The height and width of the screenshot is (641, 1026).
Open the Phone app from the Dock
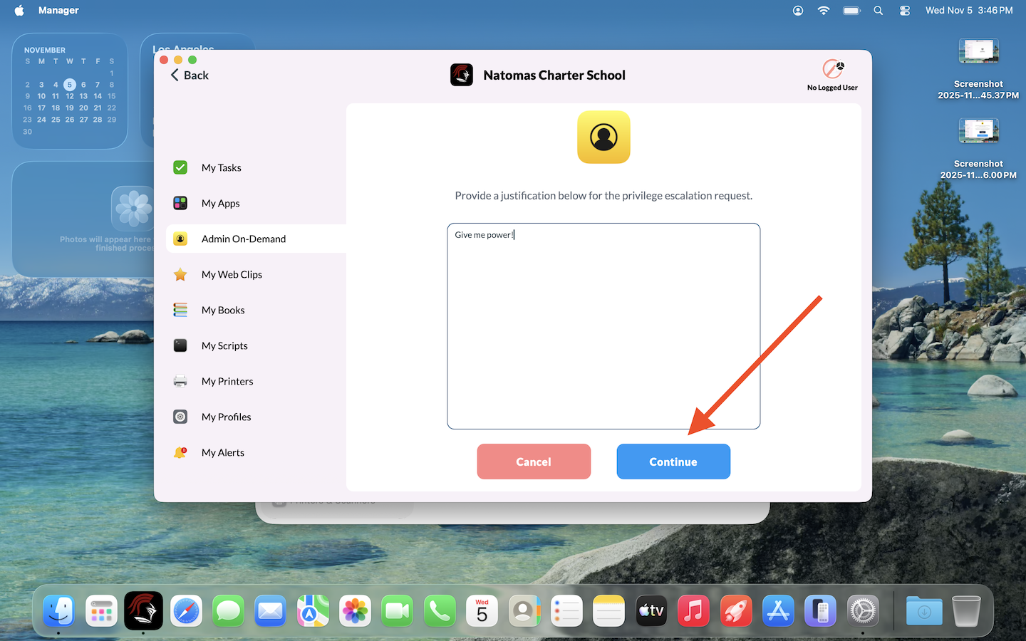pyautogui.click(x=440, y=611)
